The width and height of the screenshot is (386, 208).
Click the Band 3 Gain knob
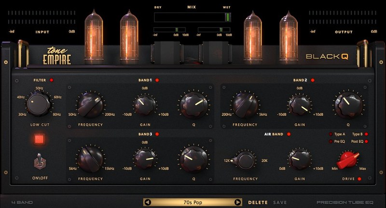tap(145, 159)
